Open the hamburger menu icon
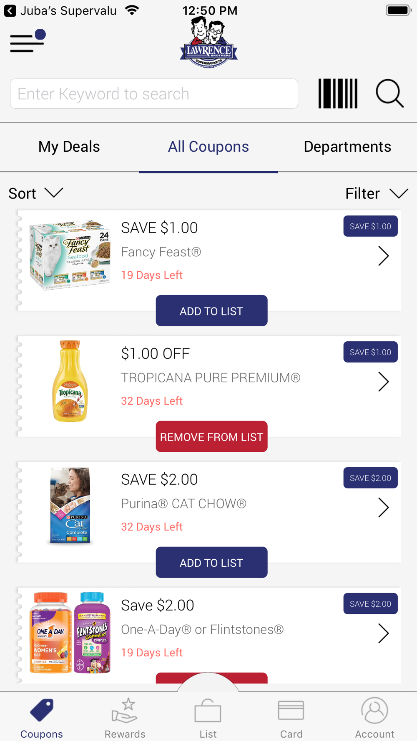This screenshot has width=417, height=741. click(x=28, y=42)
